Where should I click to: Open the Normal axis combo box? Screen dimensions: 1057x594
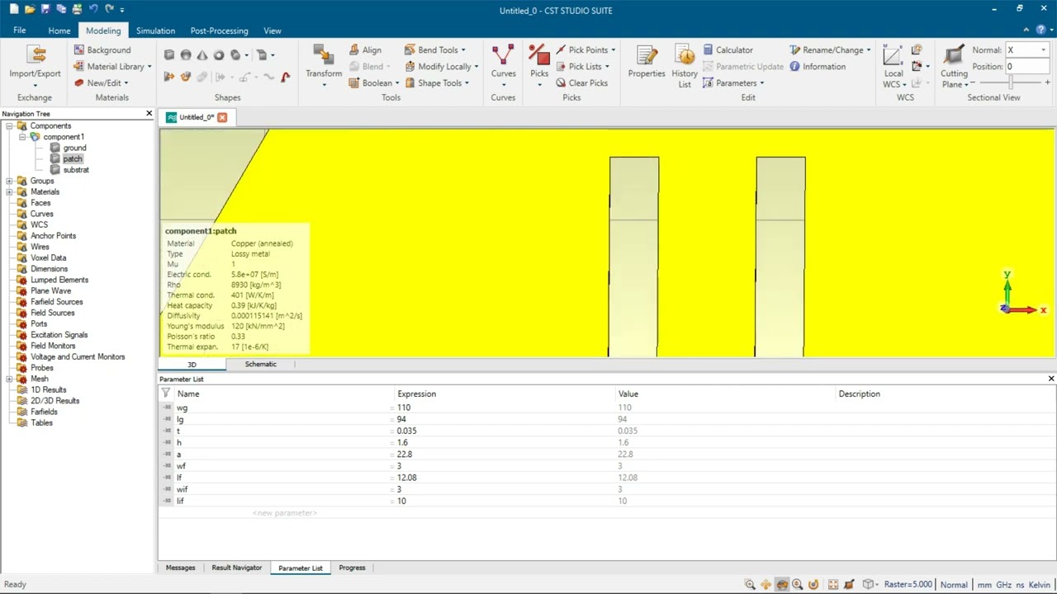pyautogui.click(x=1026, y=50)
